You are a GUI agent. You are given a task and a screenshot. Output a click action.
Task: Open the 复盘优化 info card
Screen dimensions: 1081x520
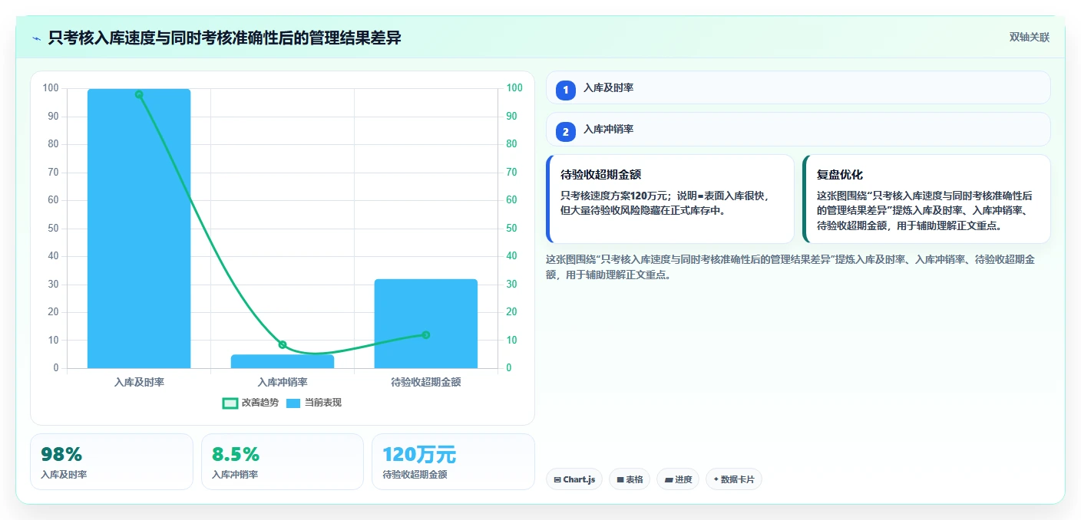(x=927, y=199)
